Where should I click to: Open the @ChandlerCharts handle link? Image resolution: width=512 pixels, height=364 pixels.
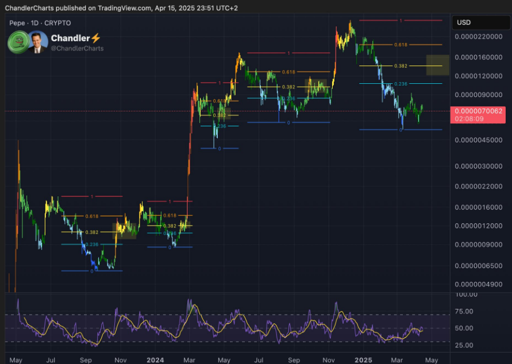(78, 49)
